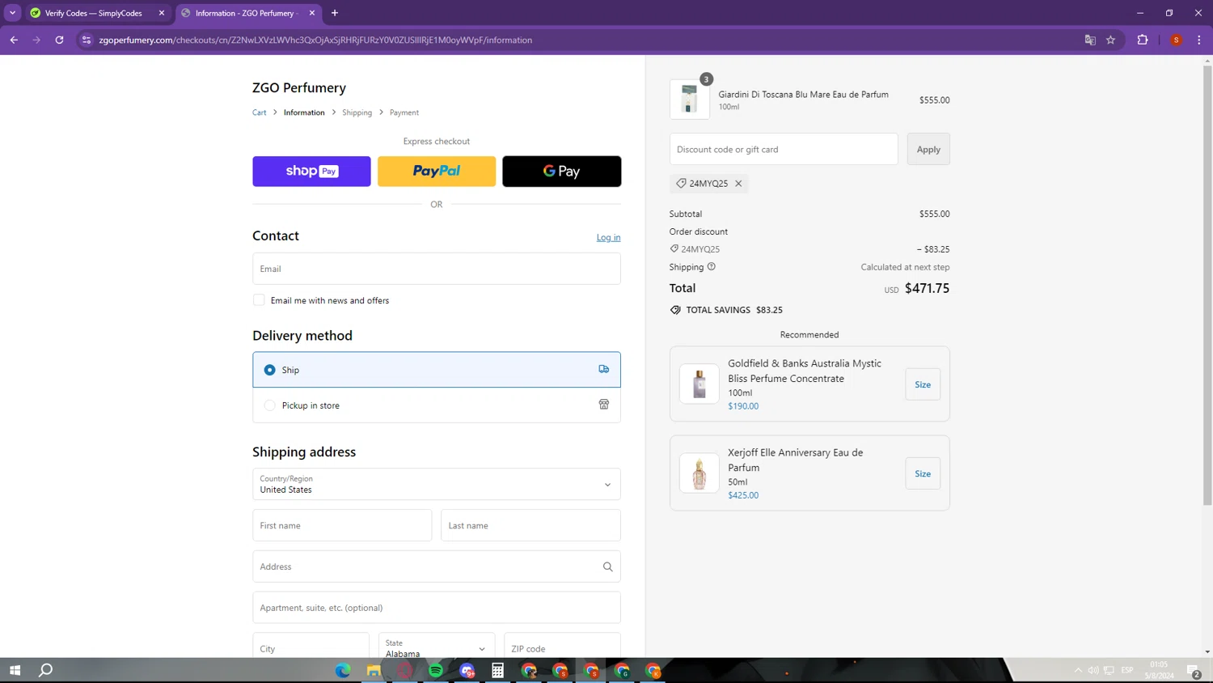Click Shipping breadcrumb step
The width and height of the screenshot is (1213, 683).
tap(357, 112)
